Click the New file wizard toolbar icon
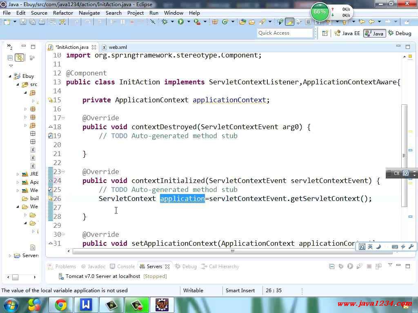This screenshot has width=418, height=313. click(x=7, y=22)
